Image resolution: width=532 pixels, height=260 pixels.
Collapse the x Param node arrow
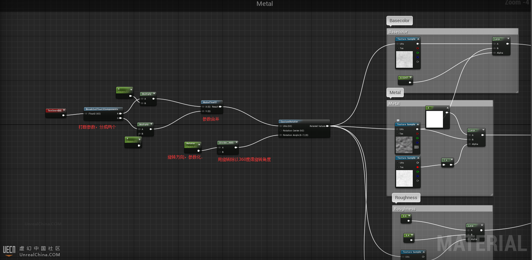point(131,90)
